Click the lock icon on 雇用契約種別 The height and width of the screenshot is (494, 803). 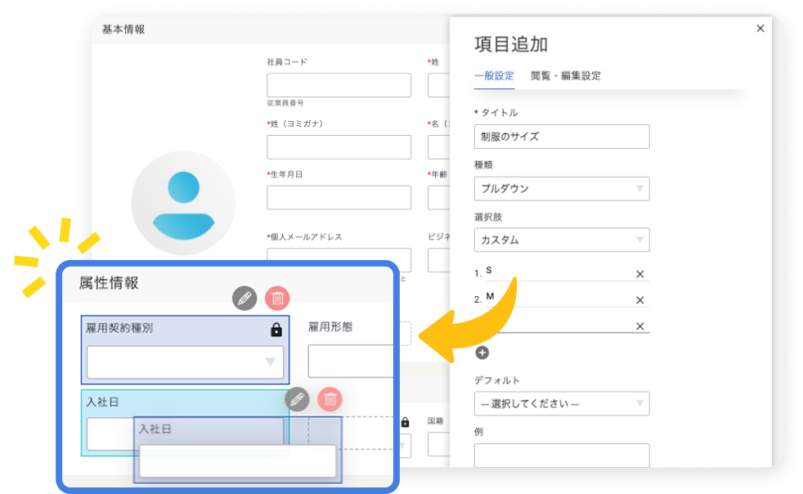click(276, 330)
